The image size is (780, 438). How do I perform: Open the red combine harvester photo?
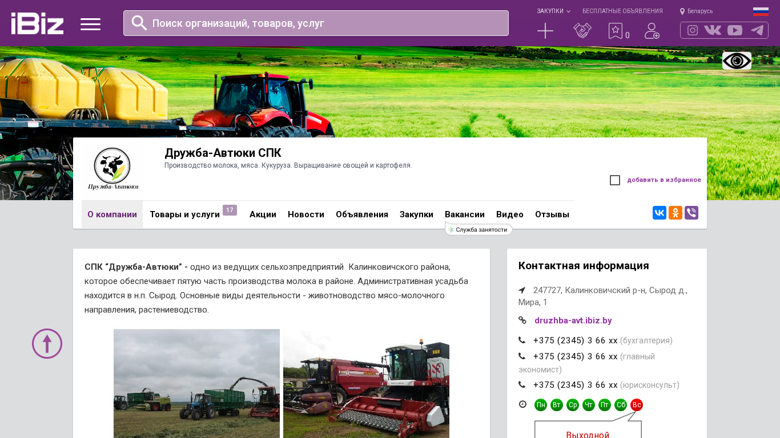366,383
